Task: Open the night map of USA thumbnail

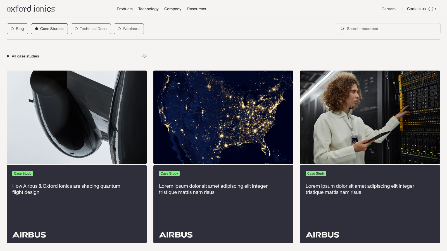Action: tap(223, 117)
